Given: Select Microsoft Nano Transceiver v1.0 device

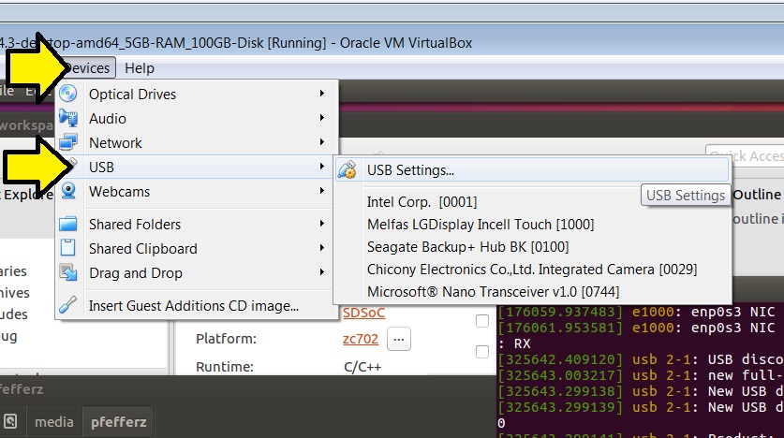Looking at the screenshot, I should 493,292.
